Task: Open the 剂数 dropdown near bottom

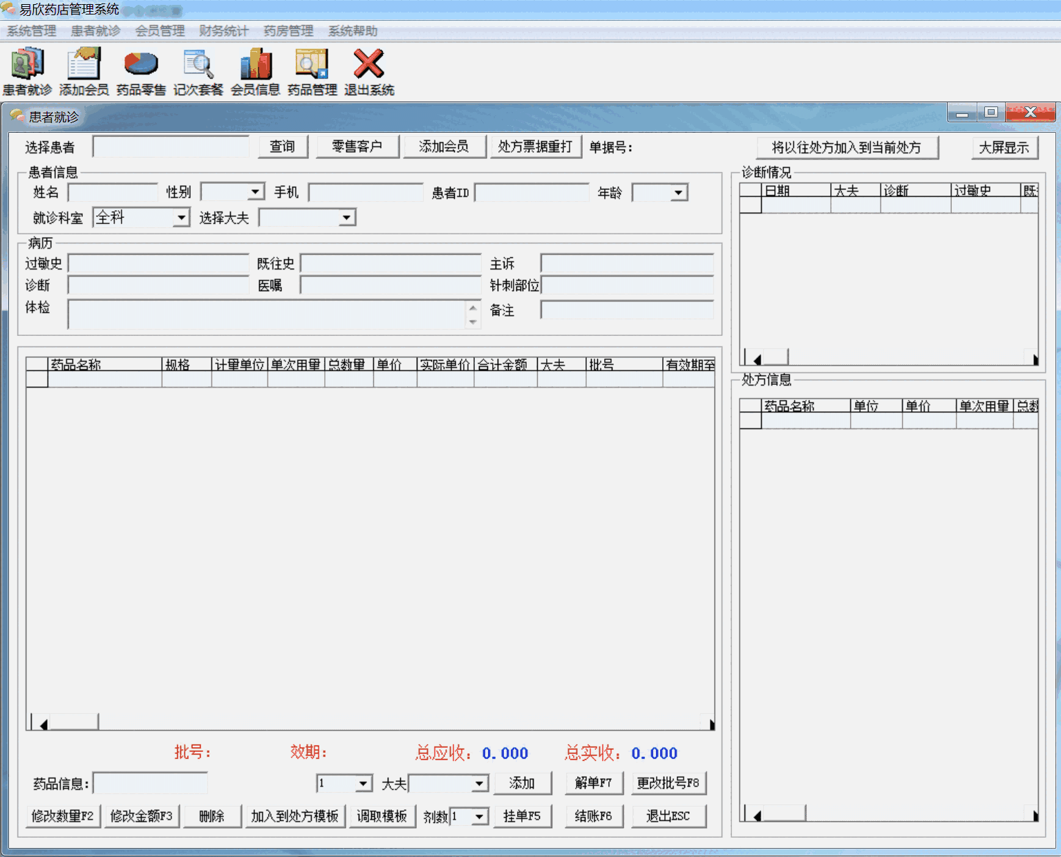Action: (478, 816)
